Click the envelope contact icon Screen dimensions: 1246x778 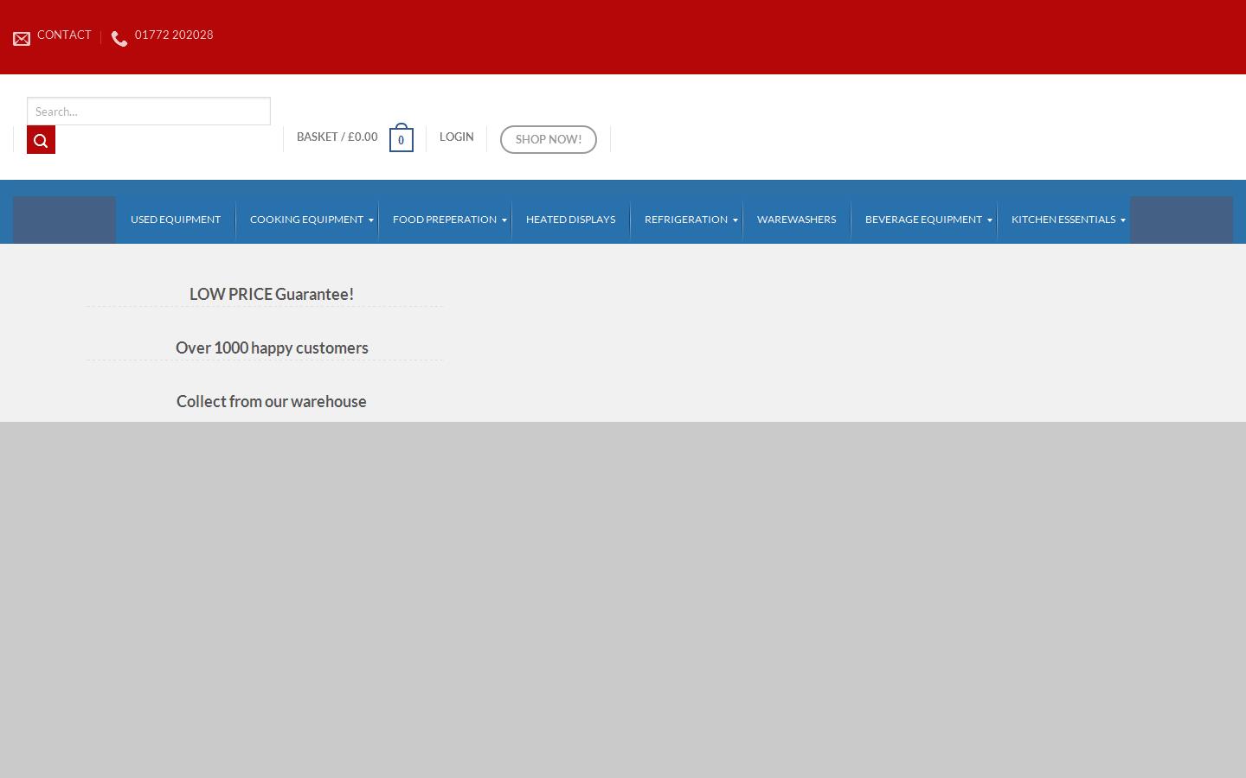point(22,38)
